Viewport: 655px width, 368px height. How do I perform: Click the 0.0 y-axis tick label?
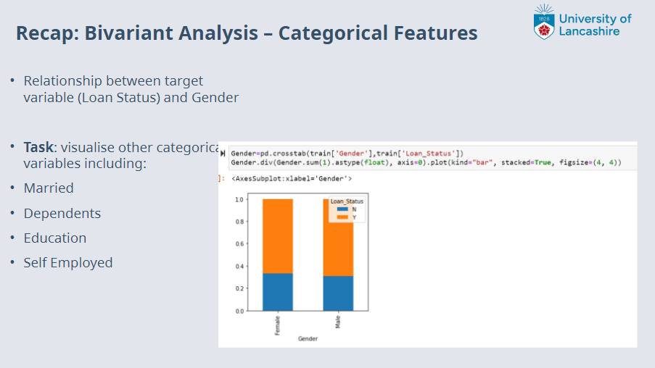pos(239,311)
